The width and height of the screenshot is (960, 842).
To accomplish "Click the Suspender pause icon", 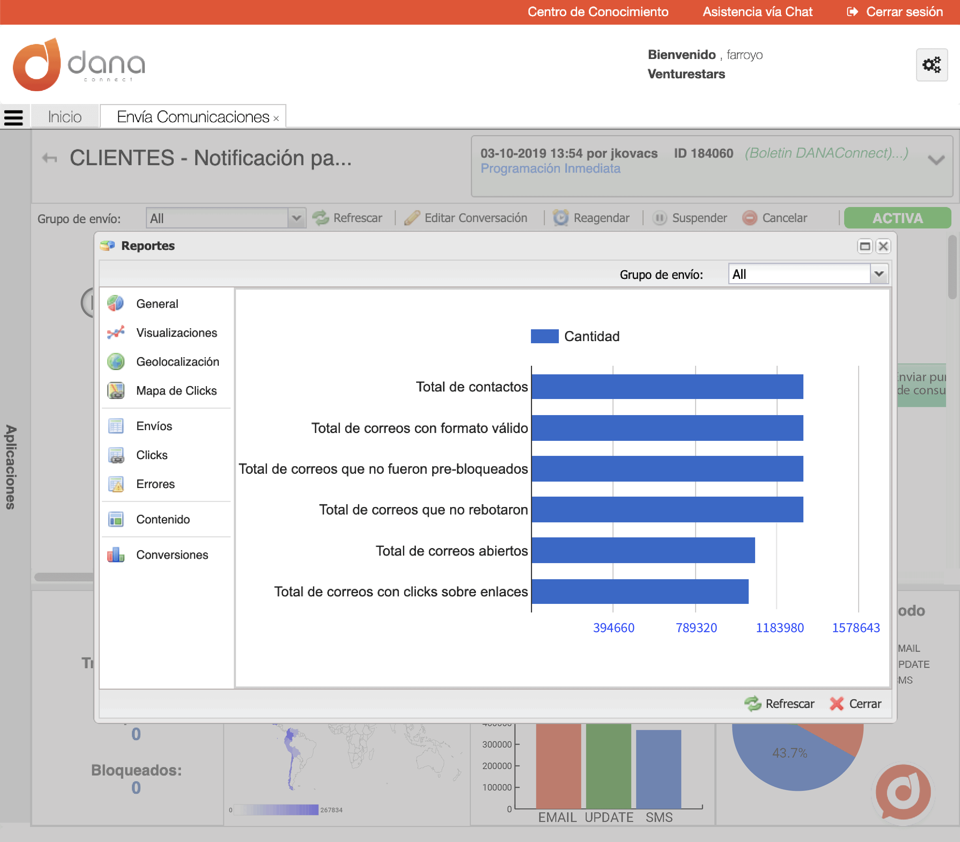I will [659, 218].
